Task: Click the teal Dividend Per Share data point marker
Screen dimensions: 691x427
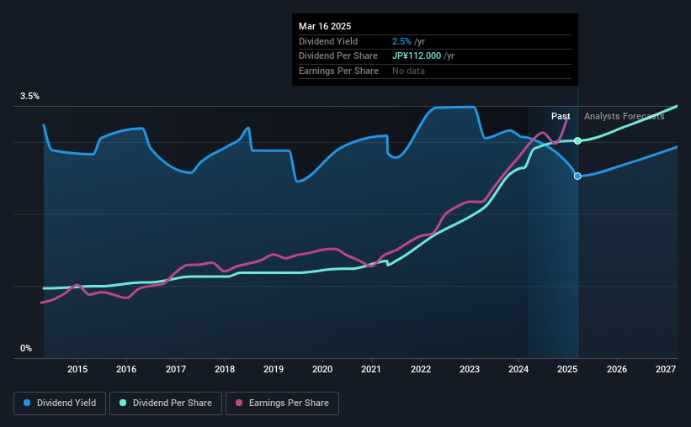Action: tap(577, 141)
